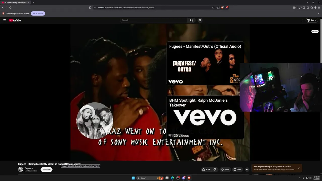Click the share page icon in address bar

218,8
